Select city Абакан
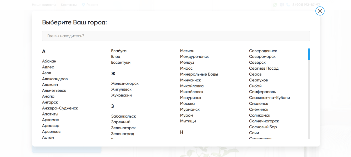351x157 pixels. coord(49,61)
